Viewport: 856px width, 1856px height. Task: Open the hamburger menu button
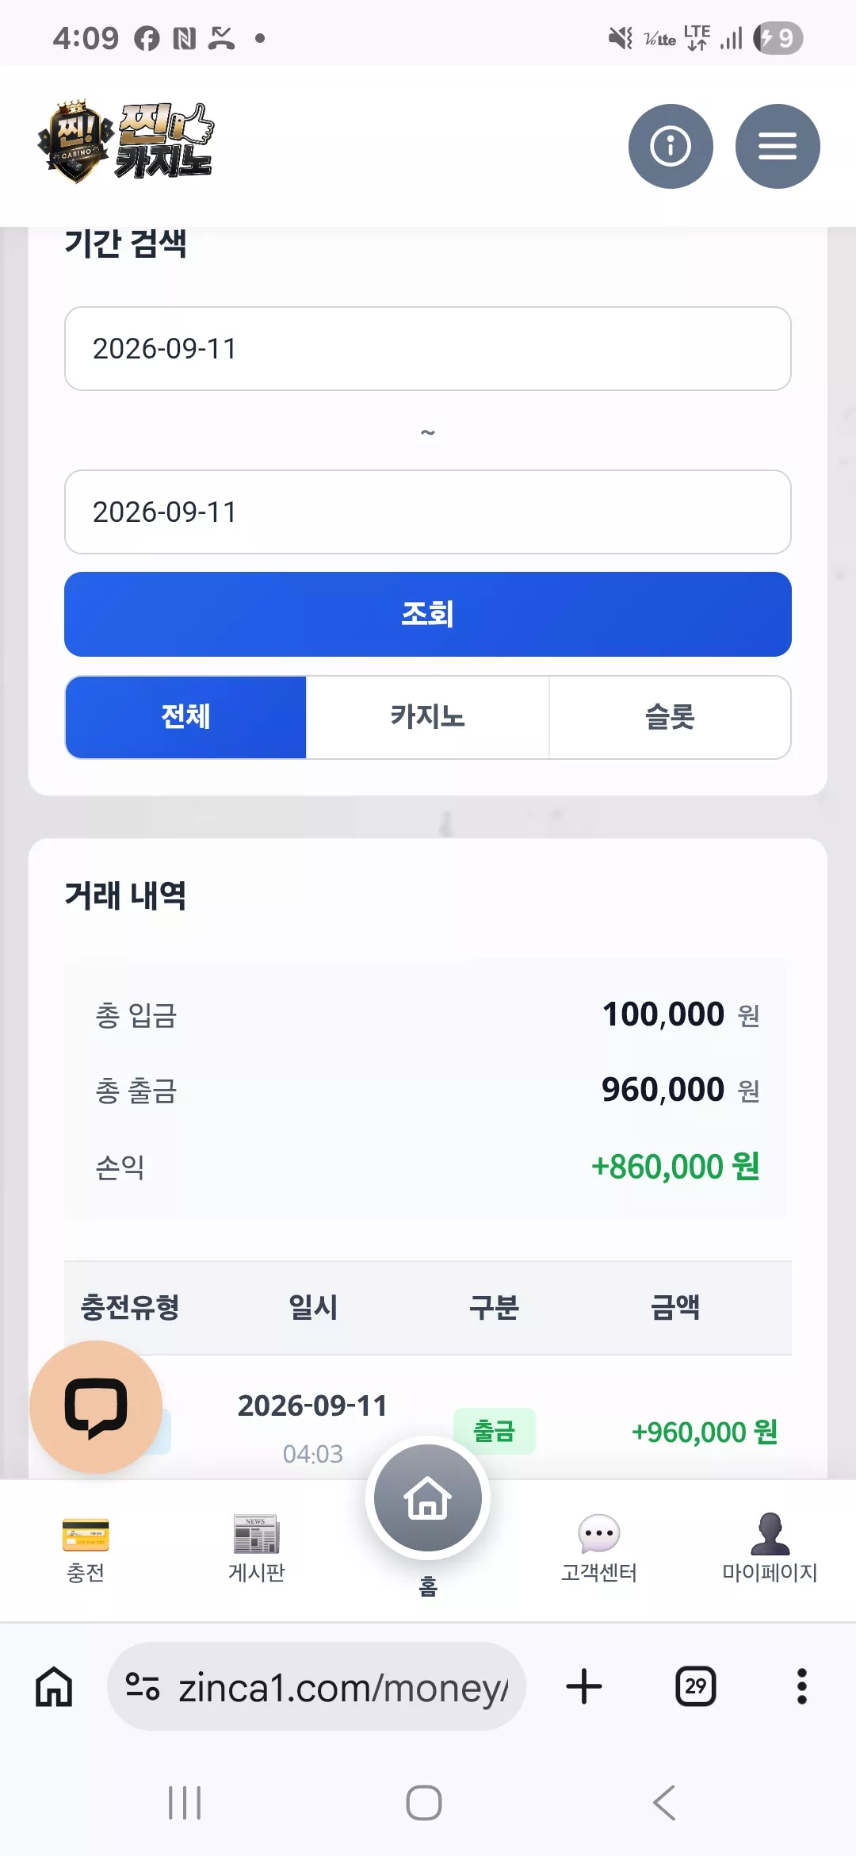click(778, 146)
